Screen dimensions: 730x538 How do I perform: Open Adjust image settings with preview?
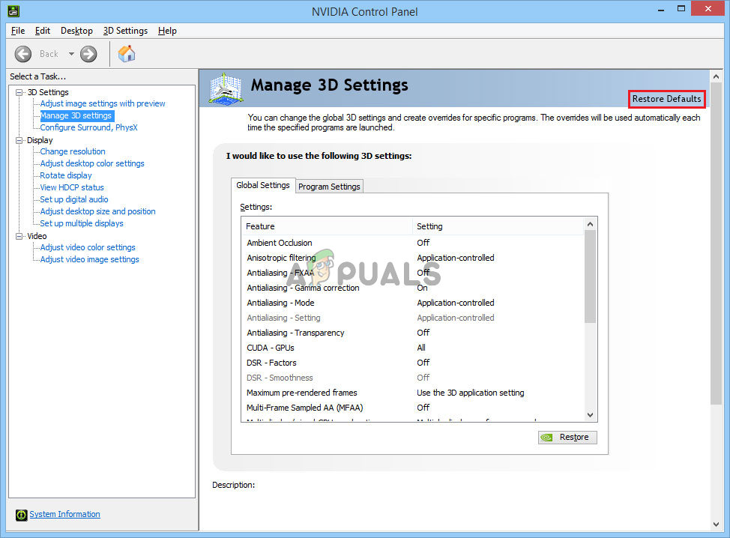[x=103, y=103]
